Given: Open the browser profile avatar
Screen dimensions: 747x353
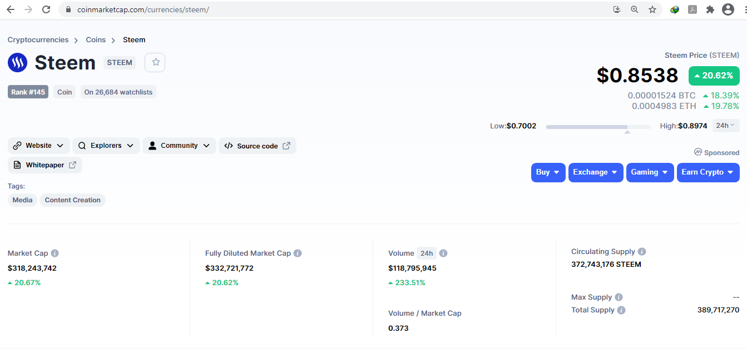Looking at the screenshot, I should (728, 9).
